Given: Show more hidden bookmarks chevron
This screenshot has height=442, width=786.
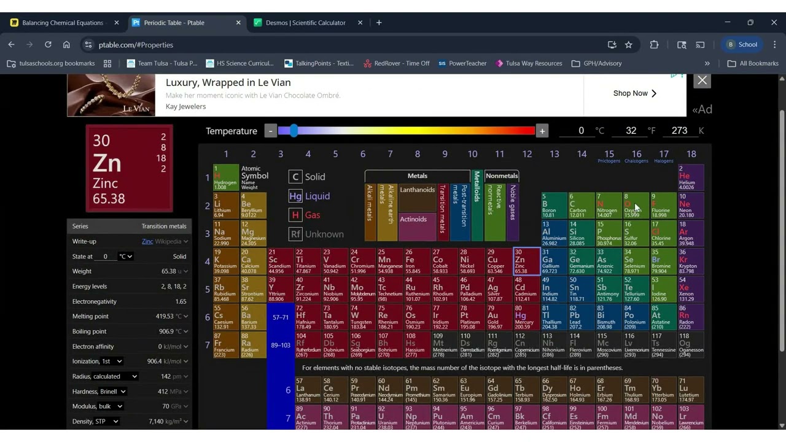Looking at the screenshot, I should tap(707, 63).
